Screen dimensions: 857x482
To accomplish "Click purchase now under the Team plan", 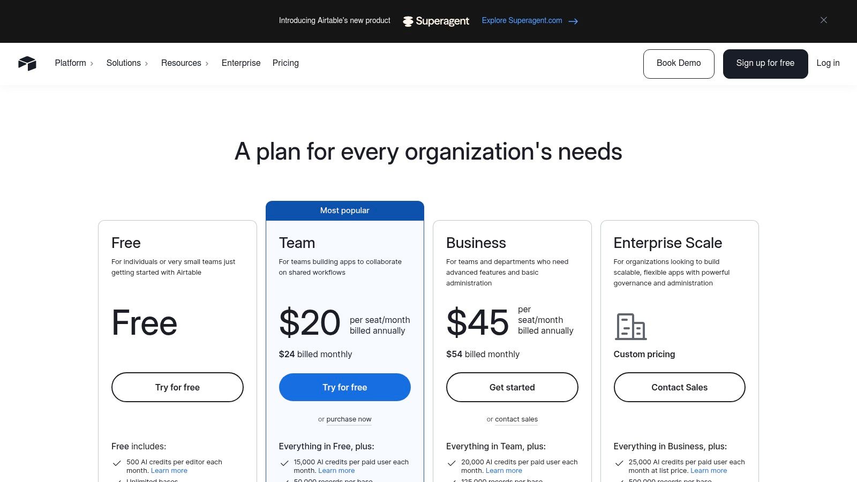I will pos(349,419).
